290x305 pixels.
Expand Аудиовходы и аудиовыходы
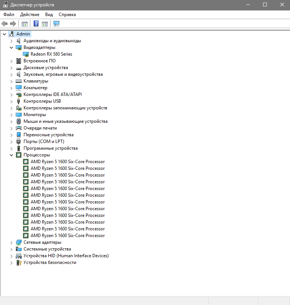11,41
